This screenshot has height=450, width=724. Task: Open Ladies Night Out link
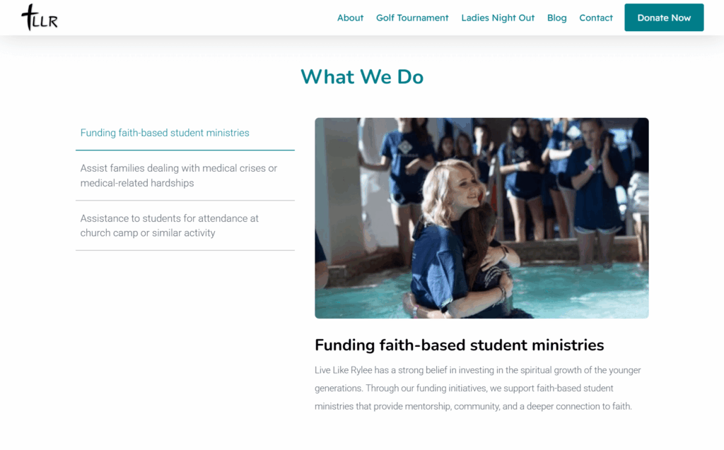(x=498, y=18)
